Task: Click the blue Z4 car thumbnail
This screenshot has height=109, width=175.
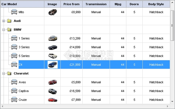Action: (x=52, y=65)
